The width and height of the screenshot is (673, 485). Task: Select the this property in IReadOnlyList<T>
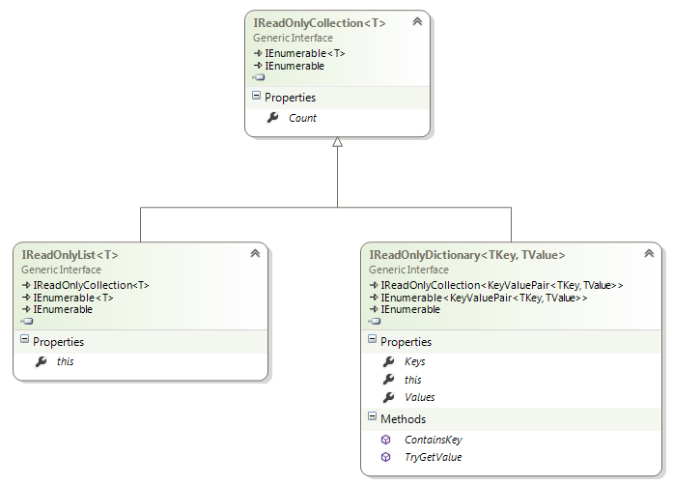click(x=66, y=361)
